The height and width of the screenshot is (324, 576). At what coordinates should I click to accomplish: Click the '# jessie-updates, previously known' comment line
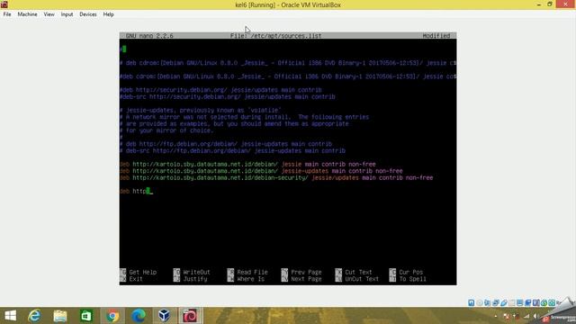[200, 110]
